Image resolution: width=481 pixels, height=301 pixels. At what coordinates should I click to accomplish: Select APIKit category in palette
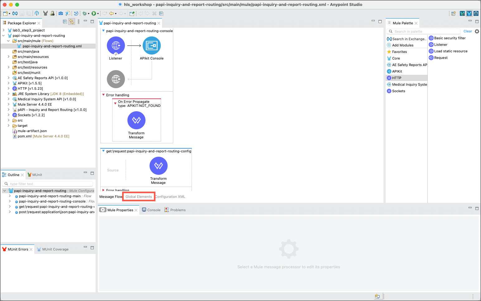[394, 71]
